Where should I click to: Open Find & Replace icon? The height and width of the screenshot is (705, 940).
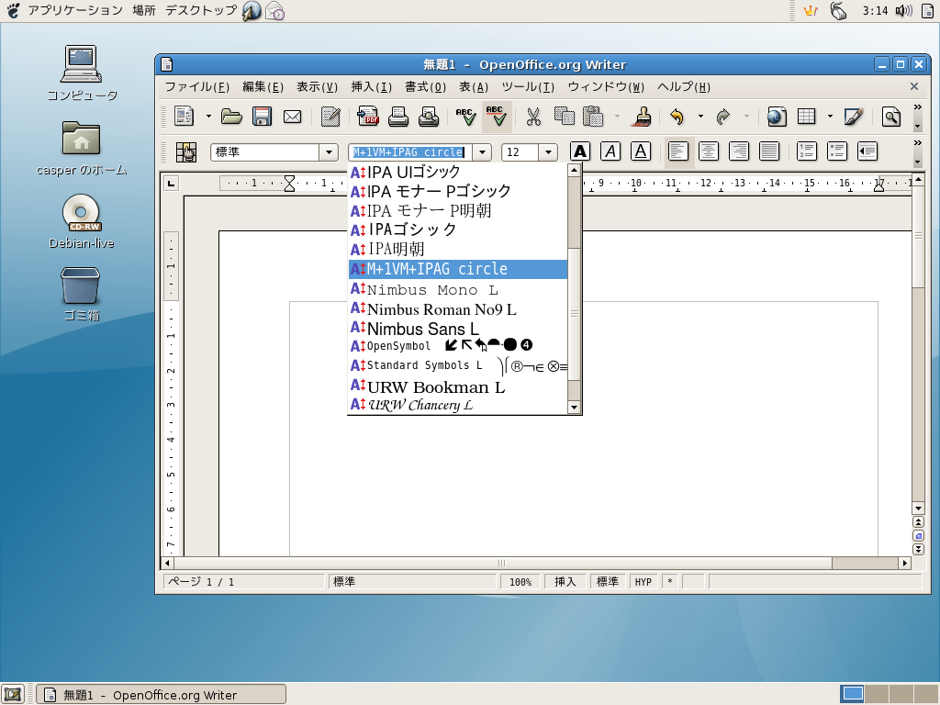click(891, 117)
